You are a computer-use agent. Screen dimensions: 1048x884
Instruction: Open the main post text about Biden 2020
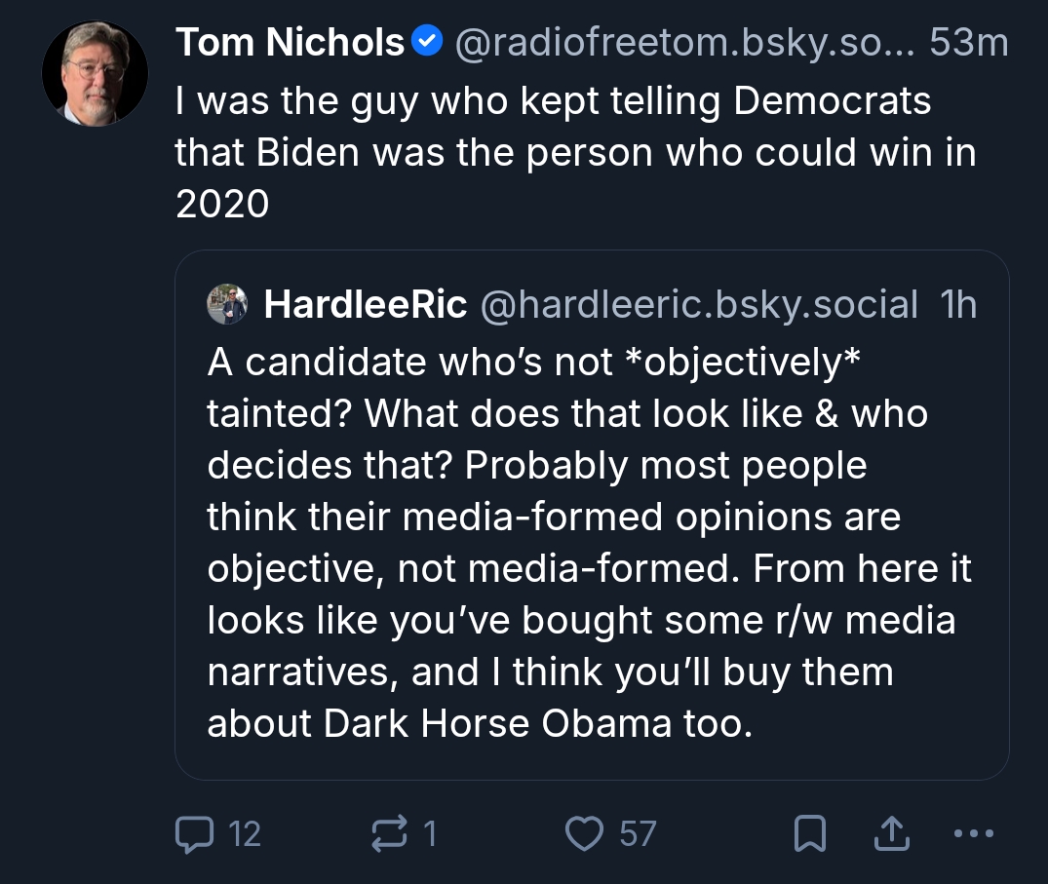point(575,153)
